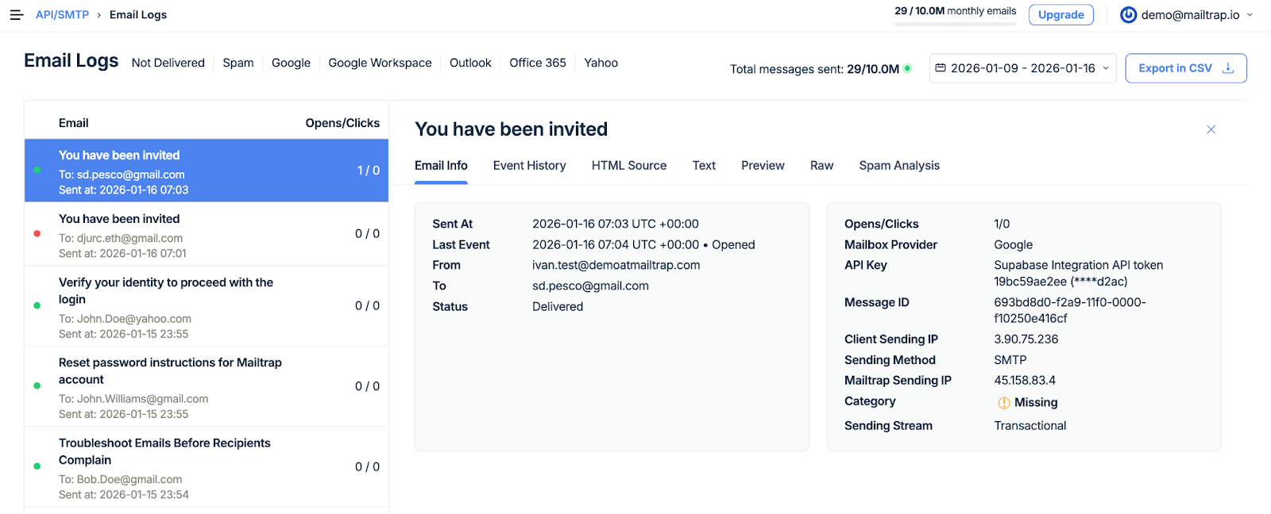Open the Spam Analysis tab
This screenshot has width=1271, height=514.
898,166
